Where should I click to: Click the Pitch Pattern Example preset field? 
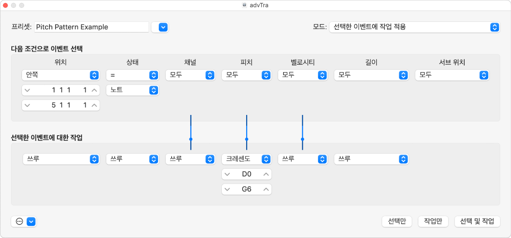click(x=91, y=27)
